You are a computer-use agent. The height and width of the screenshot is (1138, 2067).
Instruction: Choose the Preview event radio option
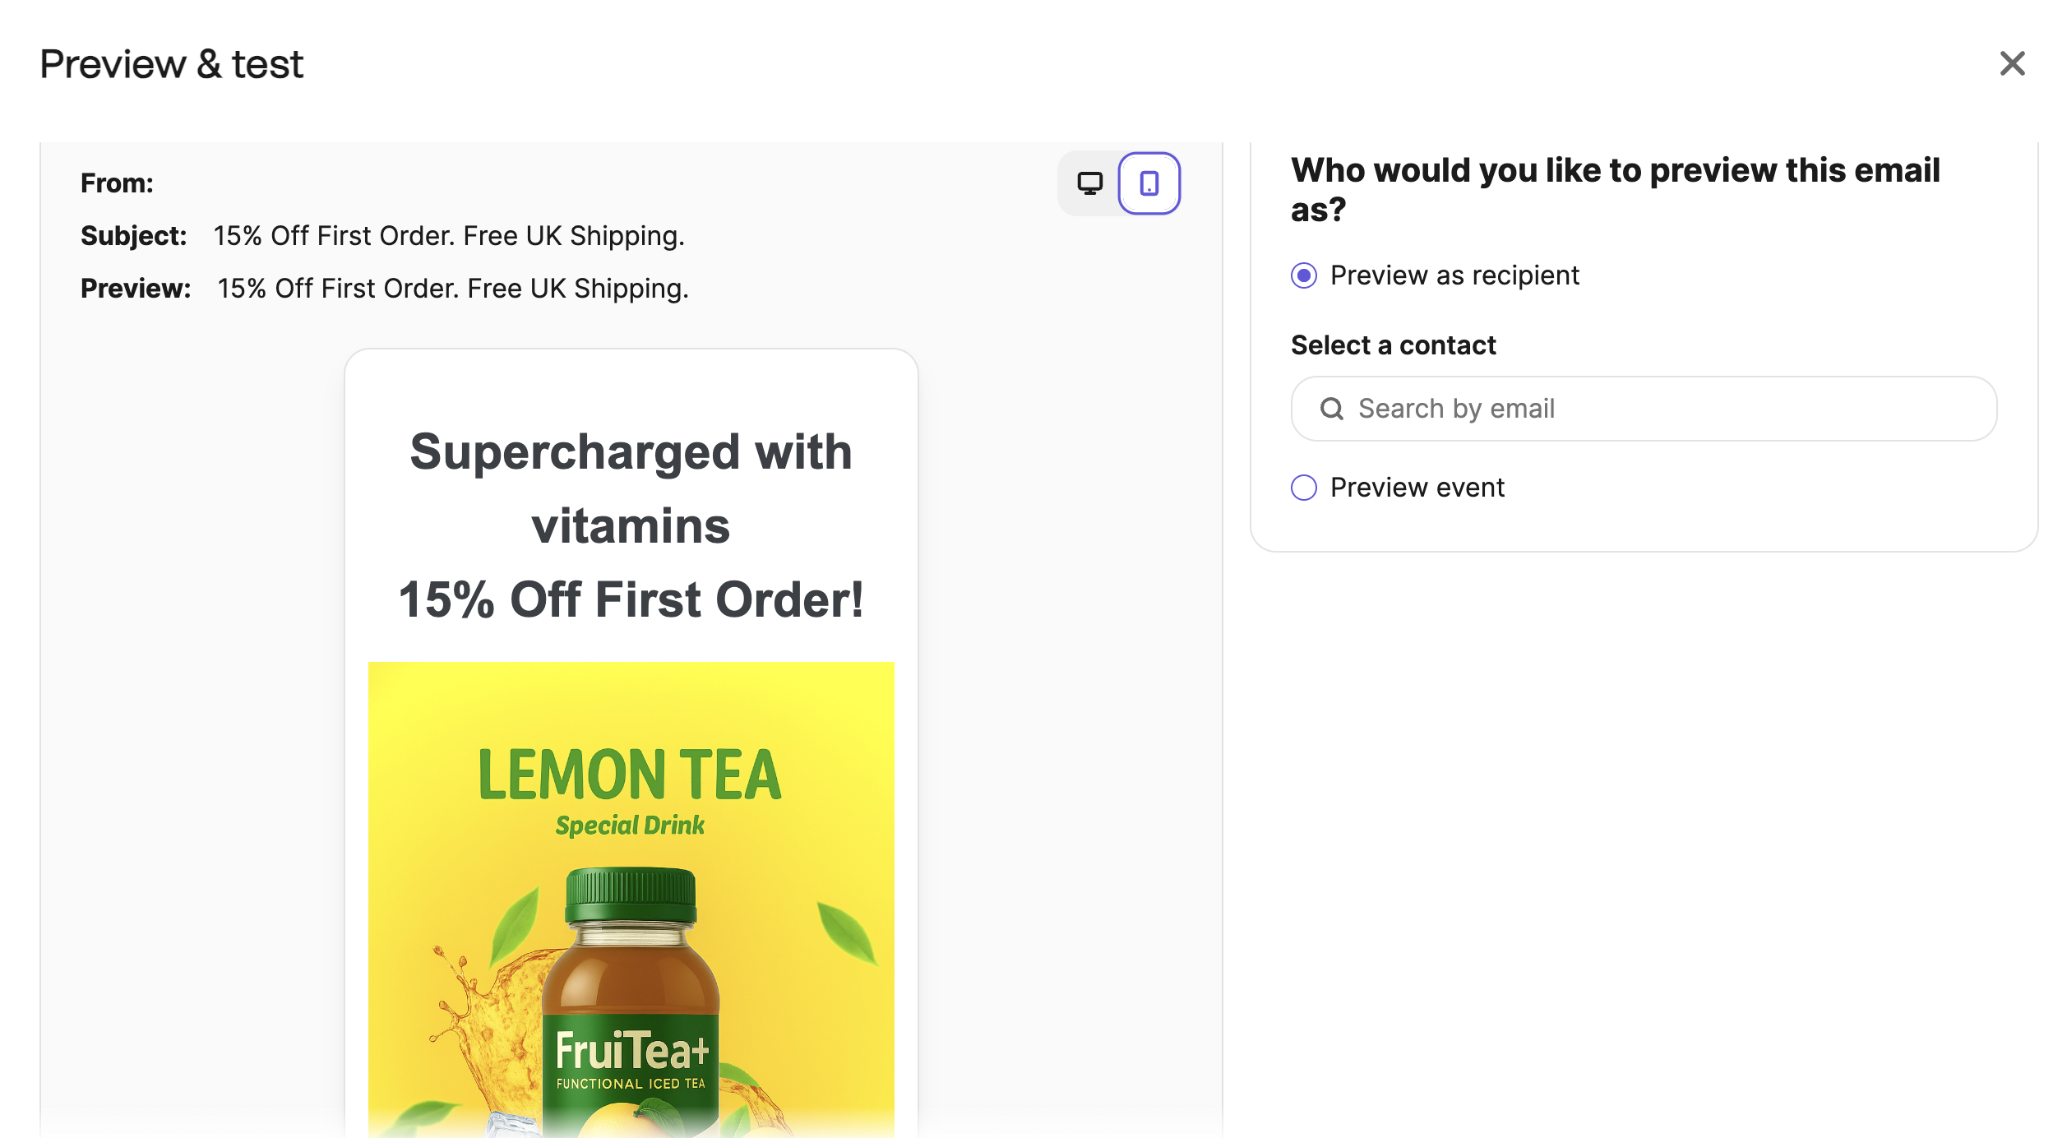(x=1304, y=488)
